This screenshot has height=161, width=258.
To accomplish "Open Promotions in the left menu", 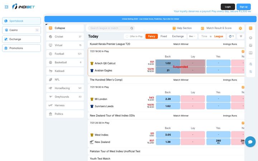I will 21,48.
